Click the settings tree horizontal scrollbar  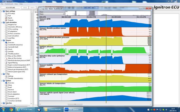15,106
